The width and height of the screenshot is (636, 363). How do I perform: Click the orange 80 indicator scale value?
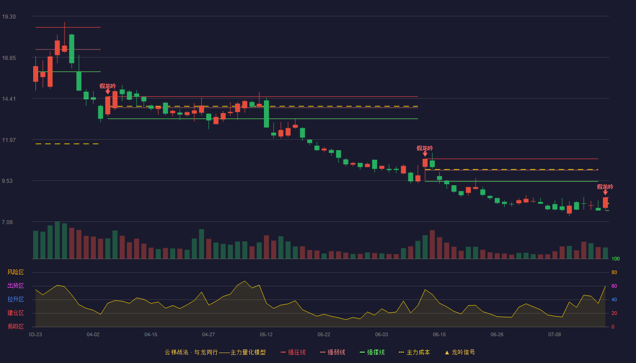614,272
